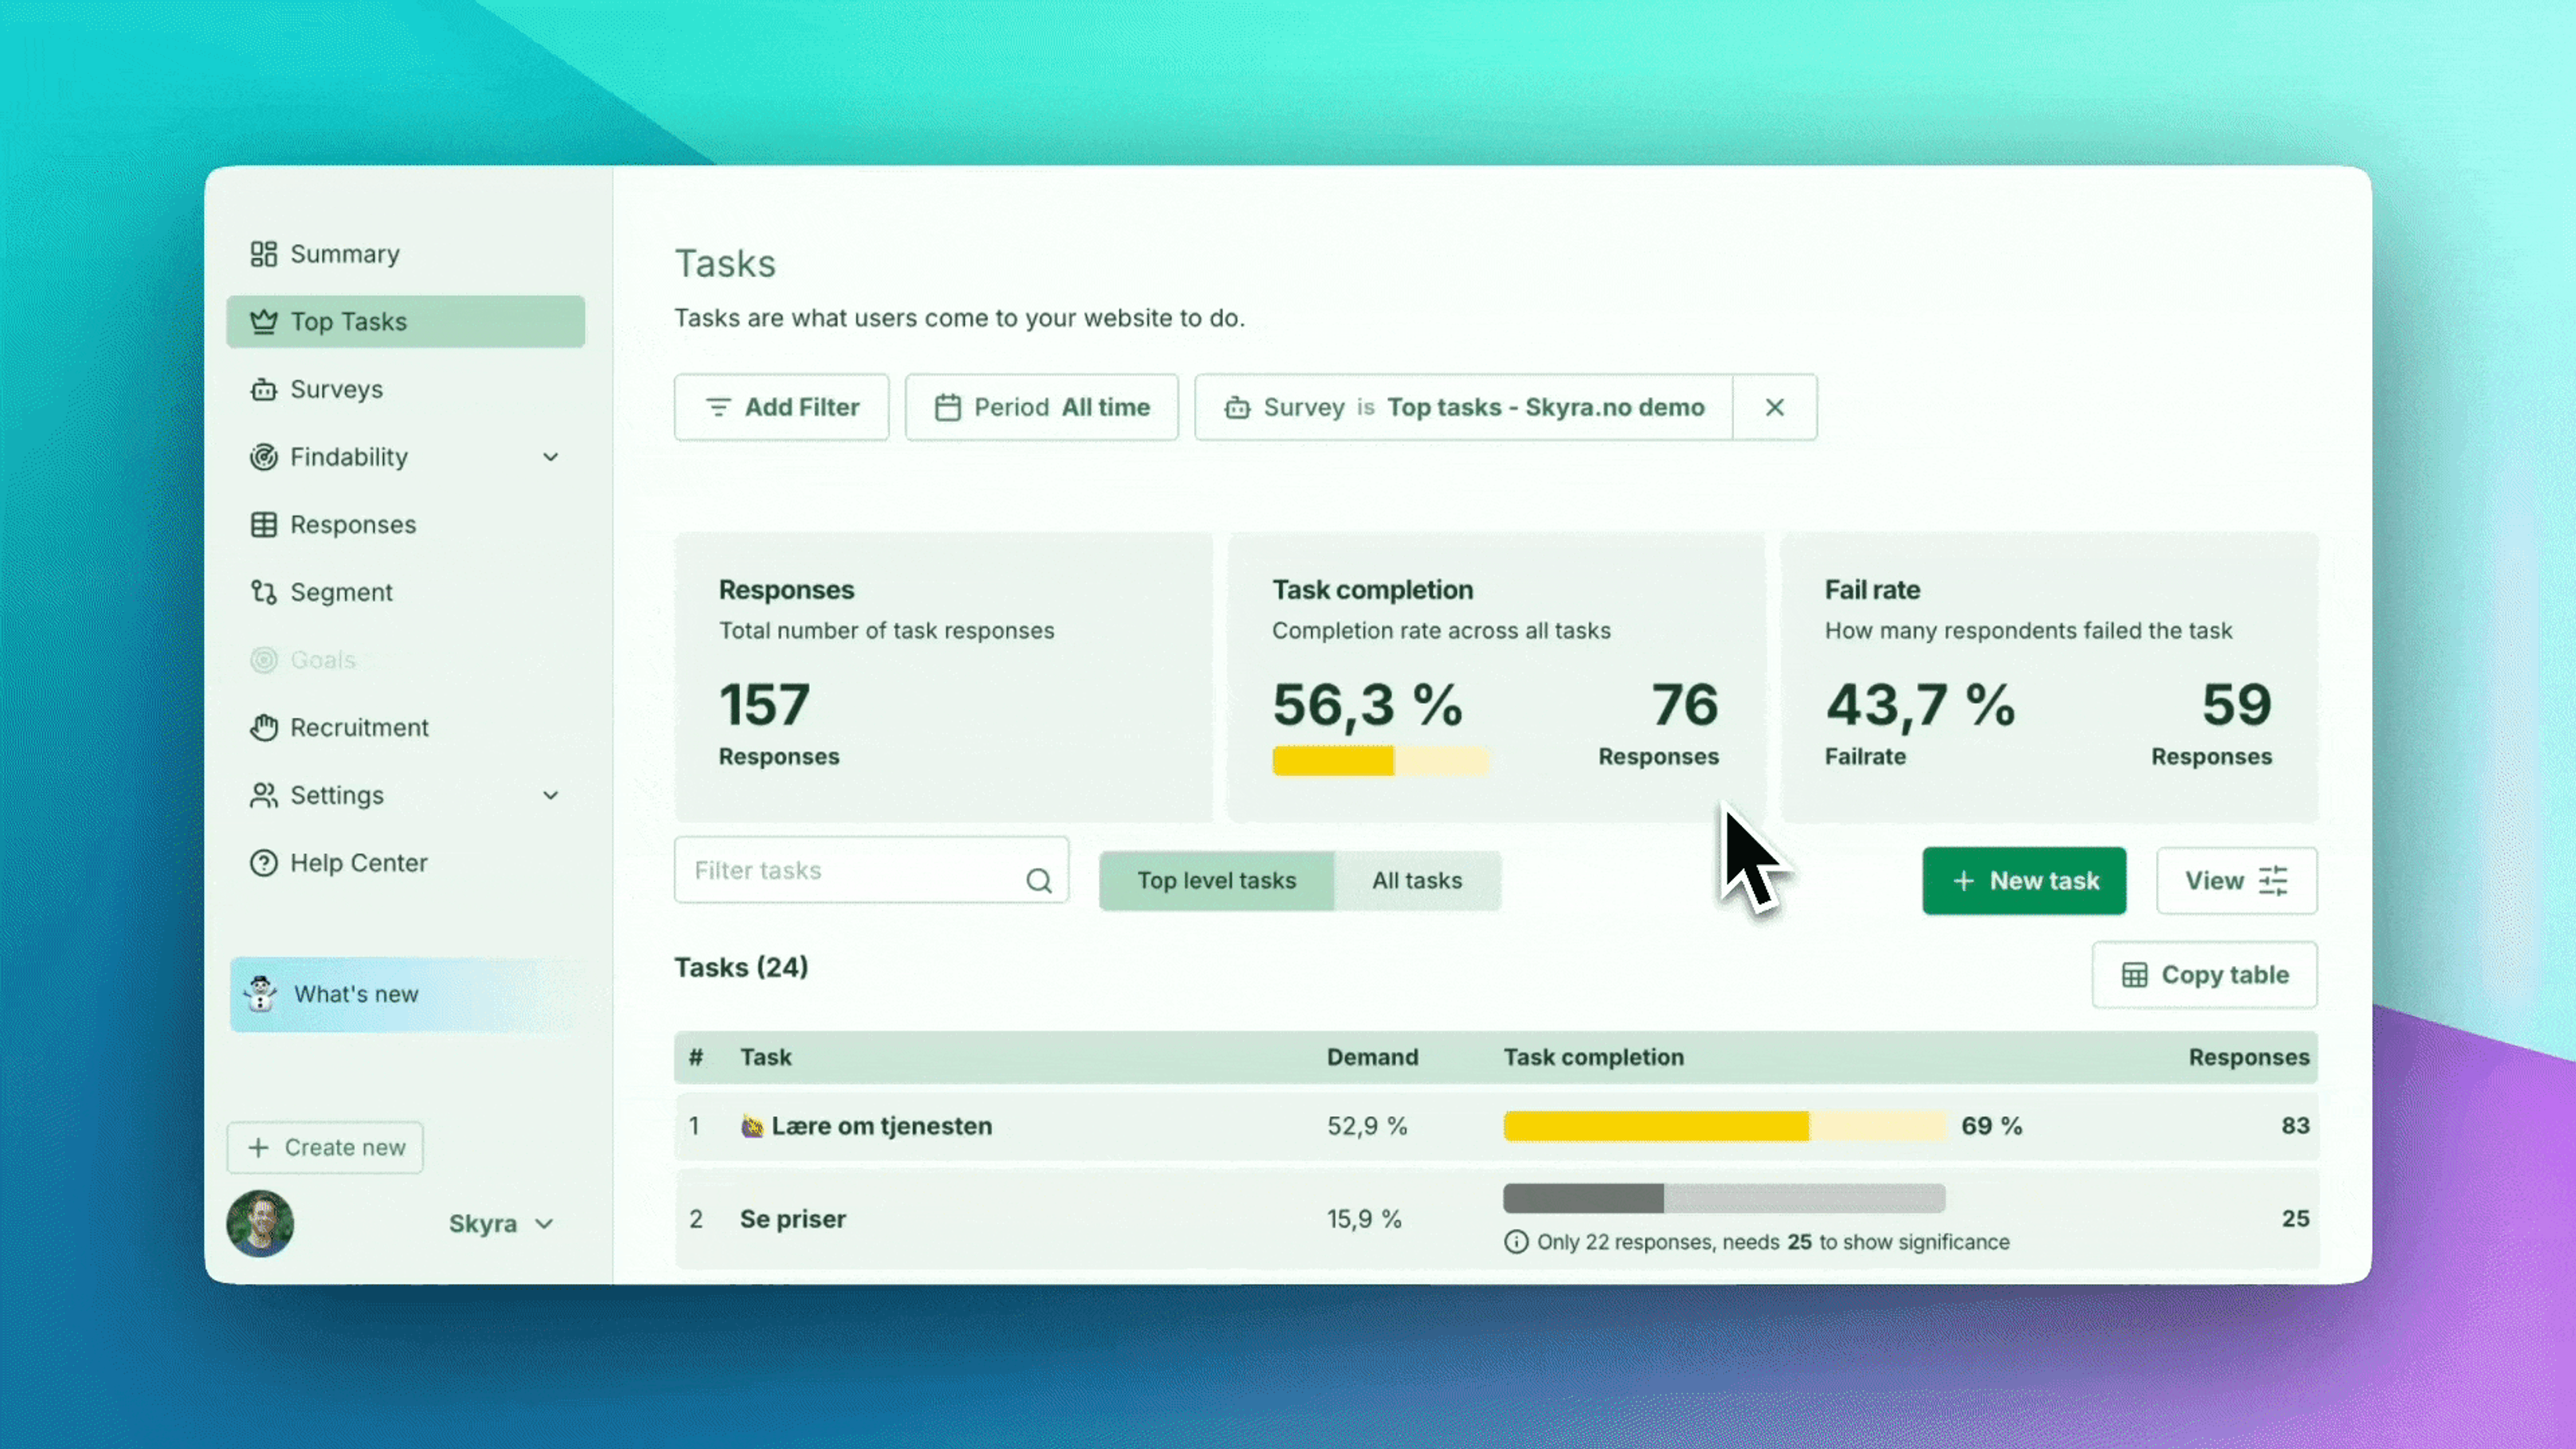This screenshot has height=1449, width=2576.
Task: Select Top Tasks in the sidebar
Action: [405, 322]
